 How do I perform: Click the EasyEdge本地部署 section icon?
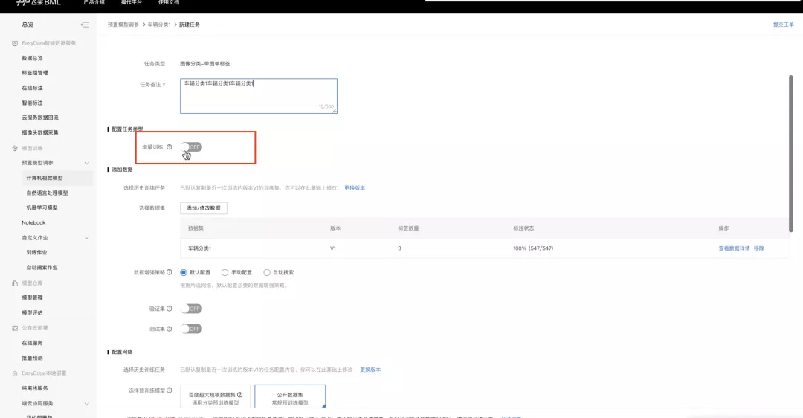(15, 373)
